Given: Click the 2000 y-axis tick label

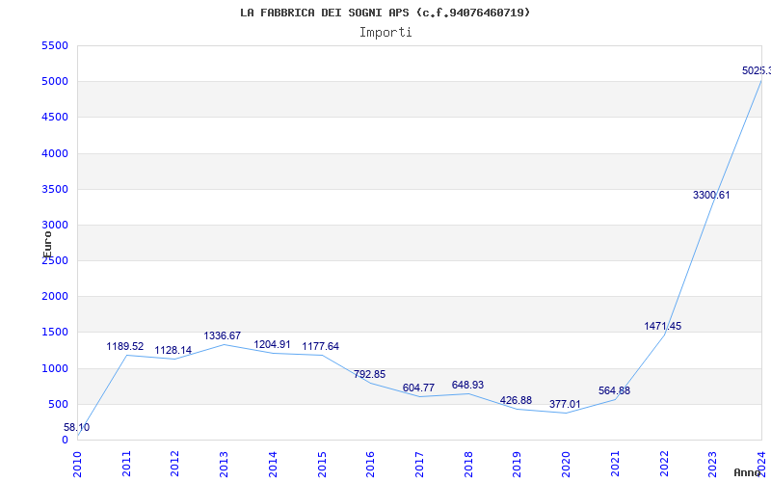Looking at the screenshot, I should (55, 296).
